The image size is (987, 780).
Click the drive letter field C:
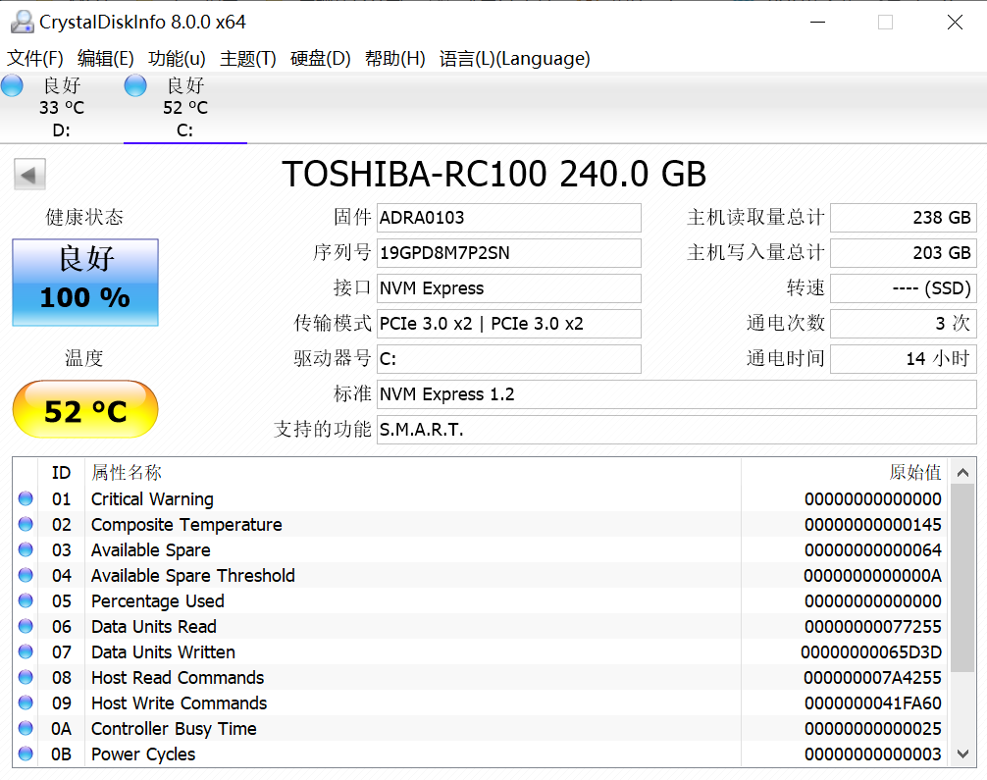tap(508, 359)
